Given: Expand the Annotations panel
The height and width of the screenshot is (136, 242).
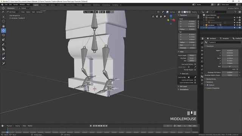Looking at the screenshot, I should tap(184, 90).
